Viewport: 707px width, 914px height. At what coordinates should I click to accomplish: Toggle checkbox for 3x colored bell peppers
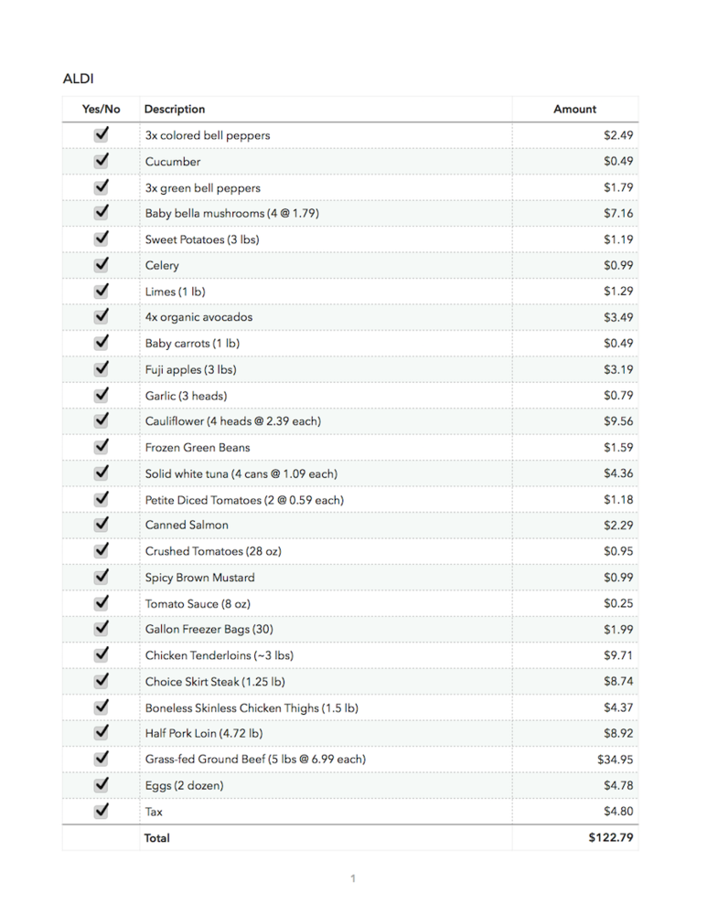pyautogui.click(x=102, y=134)
